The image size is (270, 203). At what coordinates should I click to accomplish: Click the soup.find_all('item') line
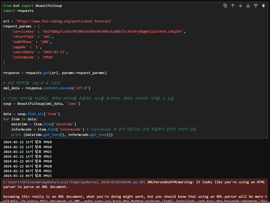click(x=32, y=114)
